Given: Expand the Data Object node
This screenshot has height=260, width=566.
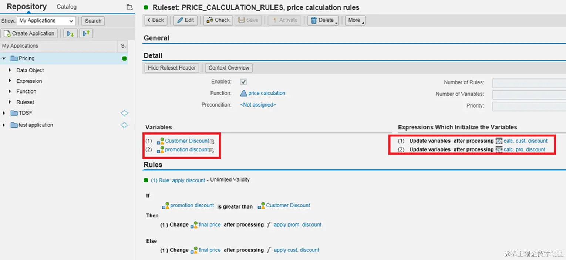Looking at the screenshot, I should [x=10, y=70].
